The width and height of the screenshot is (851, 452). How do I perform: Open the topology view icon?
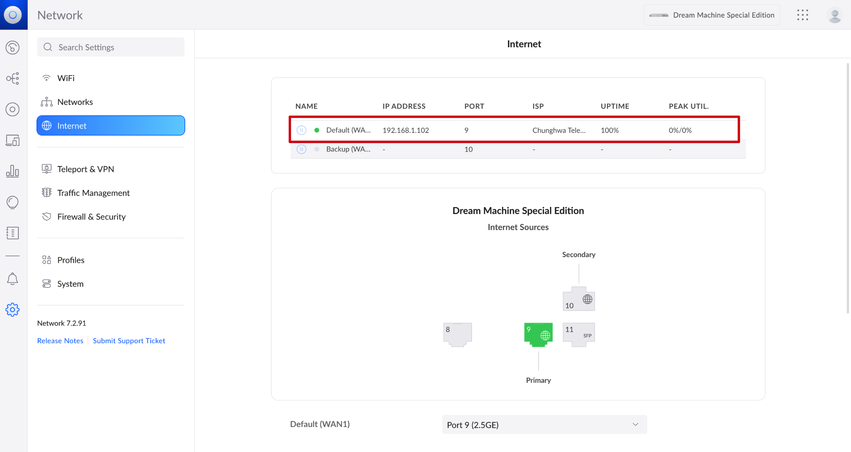click(x=12, y=78)
